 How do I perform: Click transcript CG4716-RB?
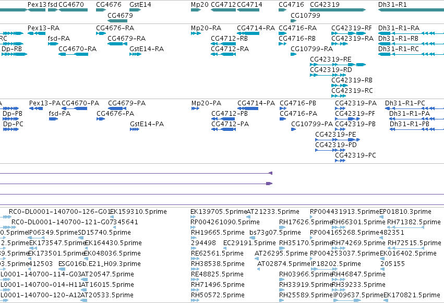pyautogui.click(x=283, y=44)
